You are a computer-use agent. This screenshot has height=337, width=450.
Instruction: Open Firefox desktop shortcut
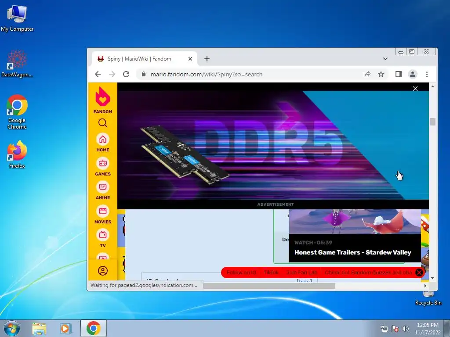pos(17,154)
